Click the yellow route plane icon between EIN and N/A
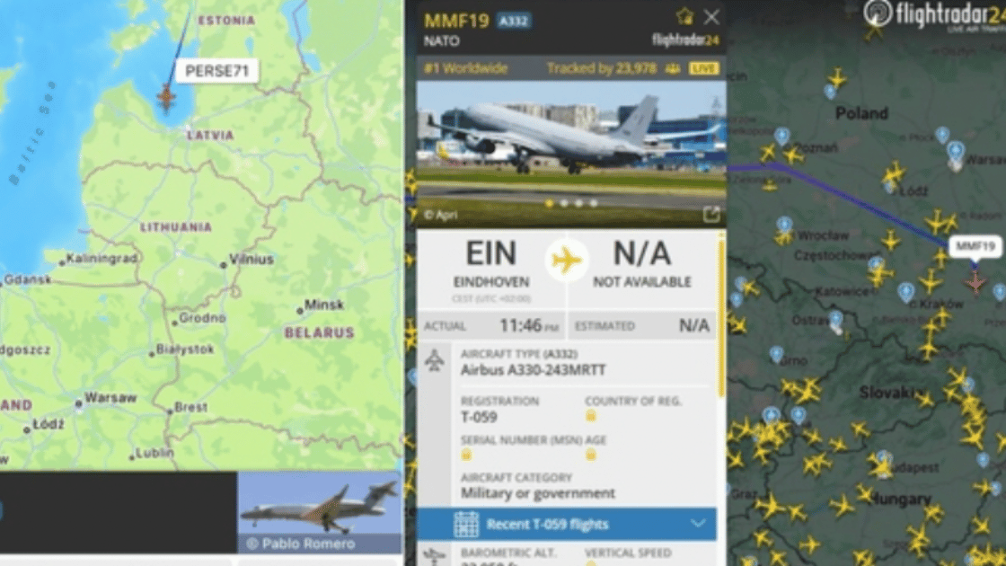Viewport: 1006px width, 566px height. point(567,261)
